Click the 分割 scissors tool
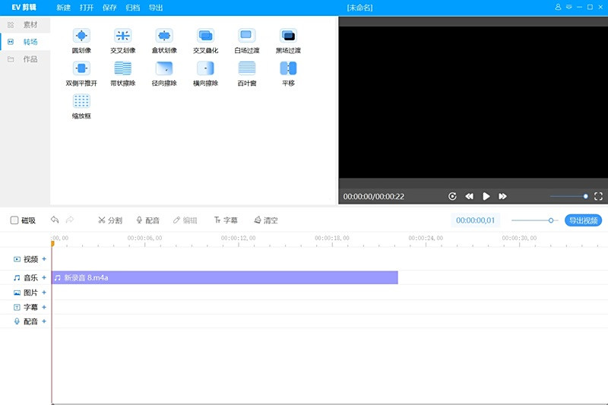The width and height of the screenshot is (608, 405). point(109,220)
